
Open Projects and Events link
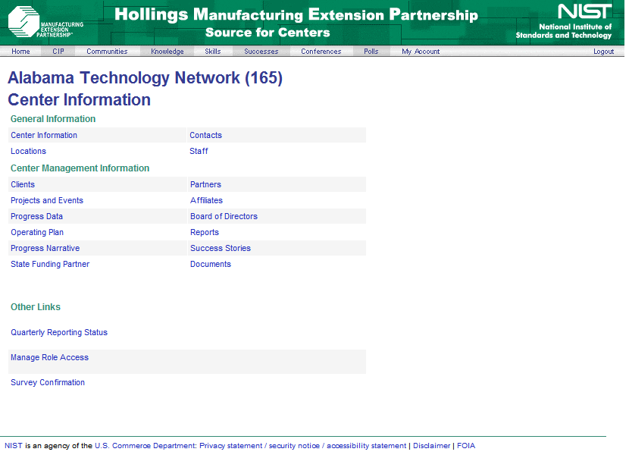47,200
